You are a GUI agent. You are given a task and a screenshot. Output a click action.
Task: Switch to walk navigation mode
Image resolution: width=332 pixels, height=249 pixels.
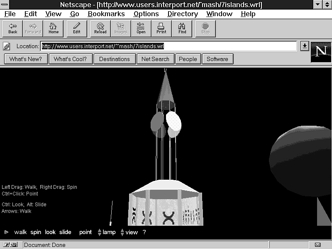[x=20, y=232]
